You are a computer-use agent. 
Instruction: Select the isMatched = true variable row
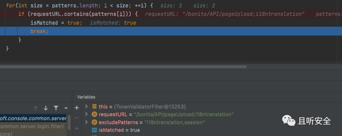(212, 130)
